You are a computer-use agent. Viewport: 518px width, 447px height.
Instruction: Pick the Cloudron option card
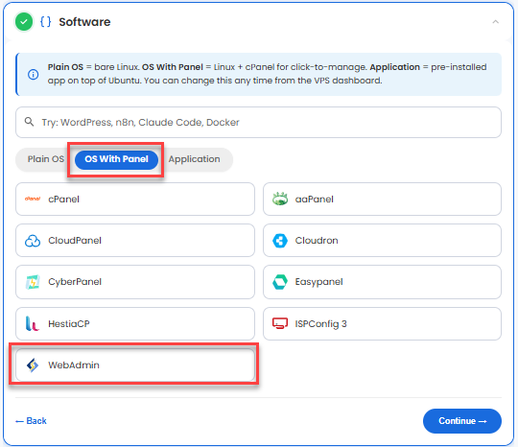(382, 241)
